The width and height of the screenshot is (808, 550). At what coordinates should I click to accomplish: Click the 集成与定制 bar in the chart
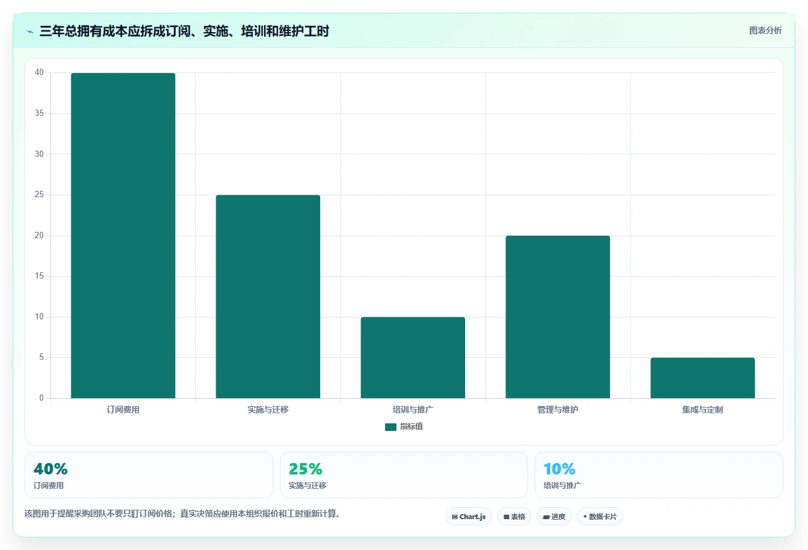point(703,378)
